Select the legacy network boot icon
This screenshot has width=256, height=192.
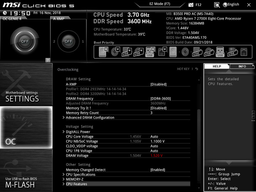(x=244, y=52)
